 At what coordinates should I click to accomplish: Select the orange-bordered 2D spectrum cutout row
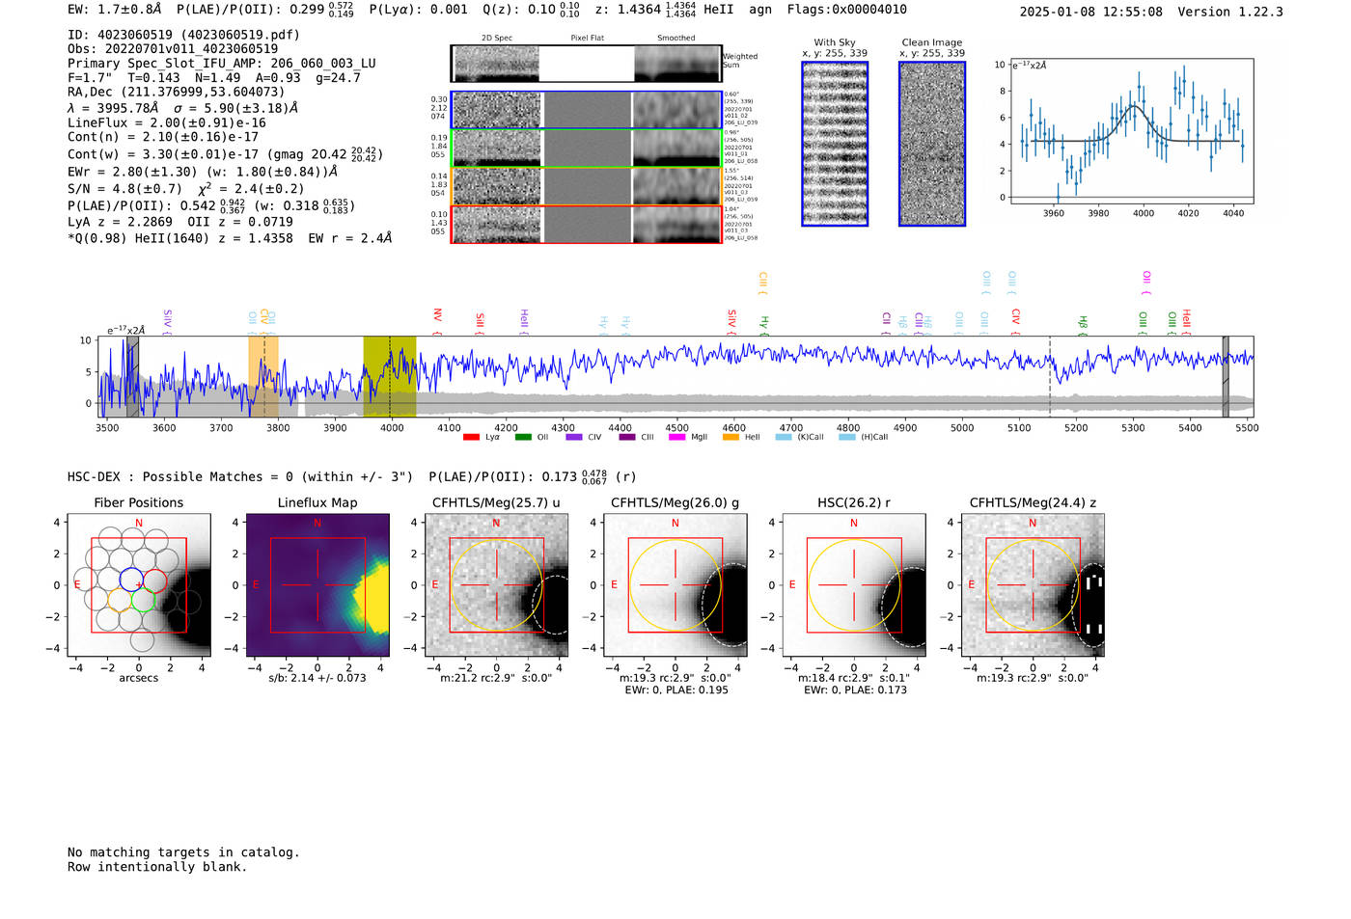tap(587, 186)
